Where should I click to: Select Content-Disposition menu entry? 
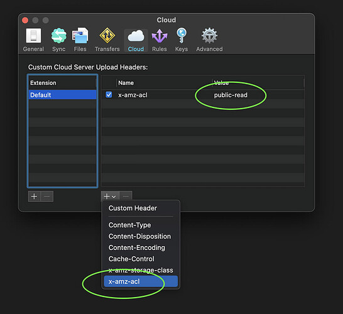pyautogui.click(x=139, y=236)
